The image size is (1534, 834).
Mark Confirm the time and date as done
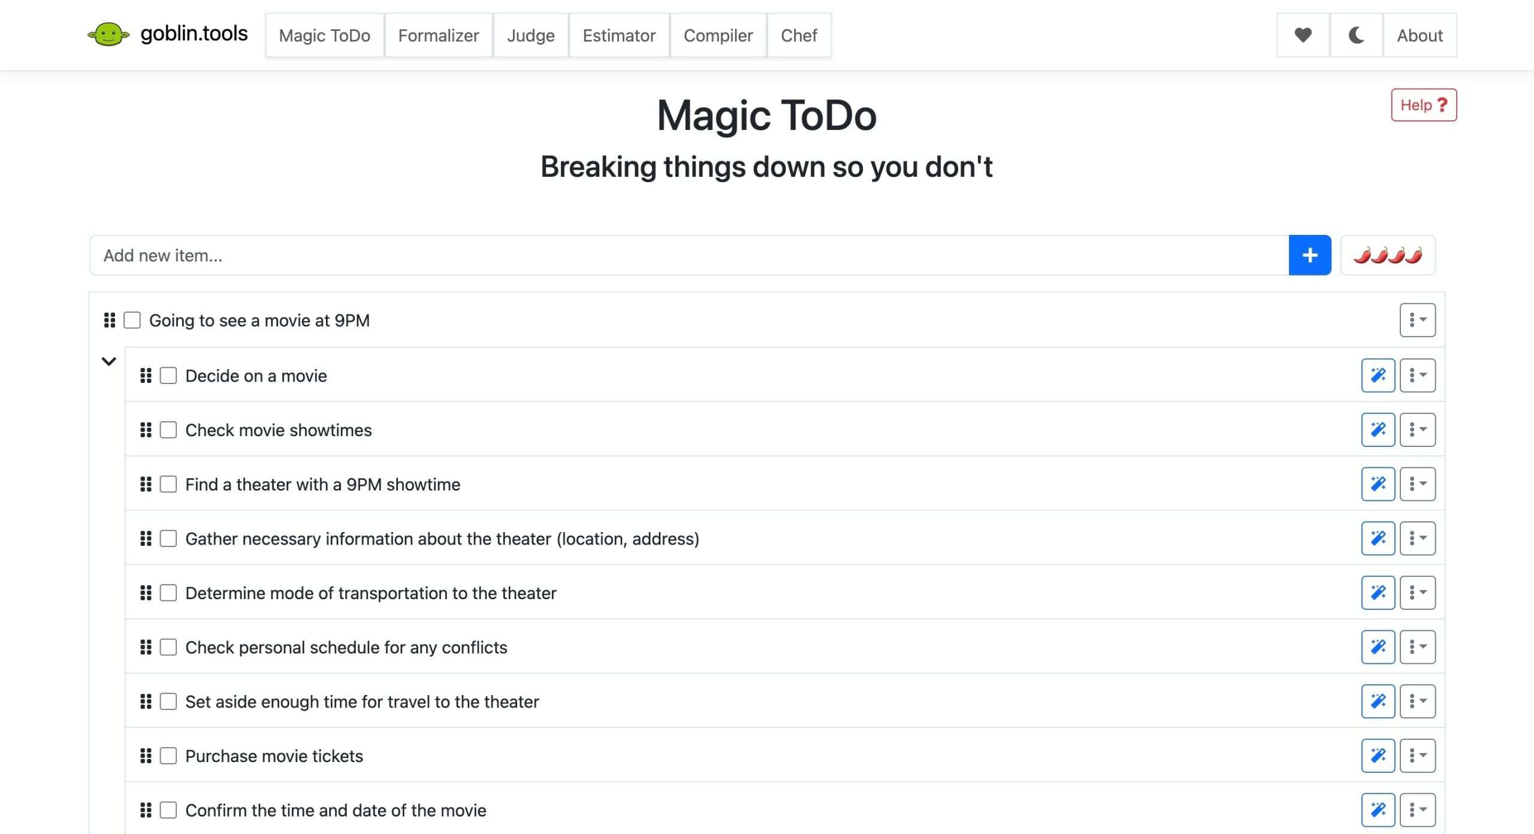point(168,810)
